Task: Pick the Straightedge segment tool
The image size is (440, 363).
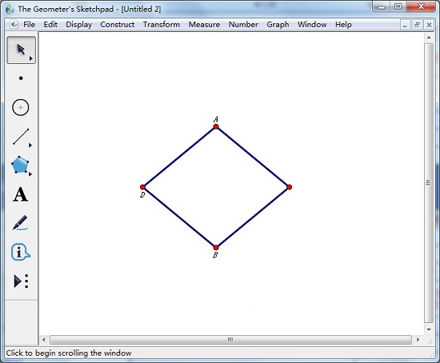Action: tap(21, 137)
